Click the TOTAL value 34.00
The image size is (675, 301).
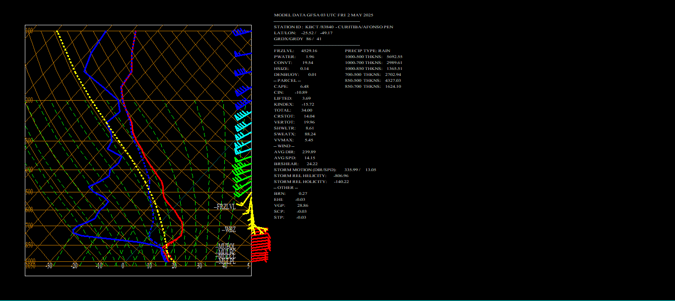pos(307,110)
